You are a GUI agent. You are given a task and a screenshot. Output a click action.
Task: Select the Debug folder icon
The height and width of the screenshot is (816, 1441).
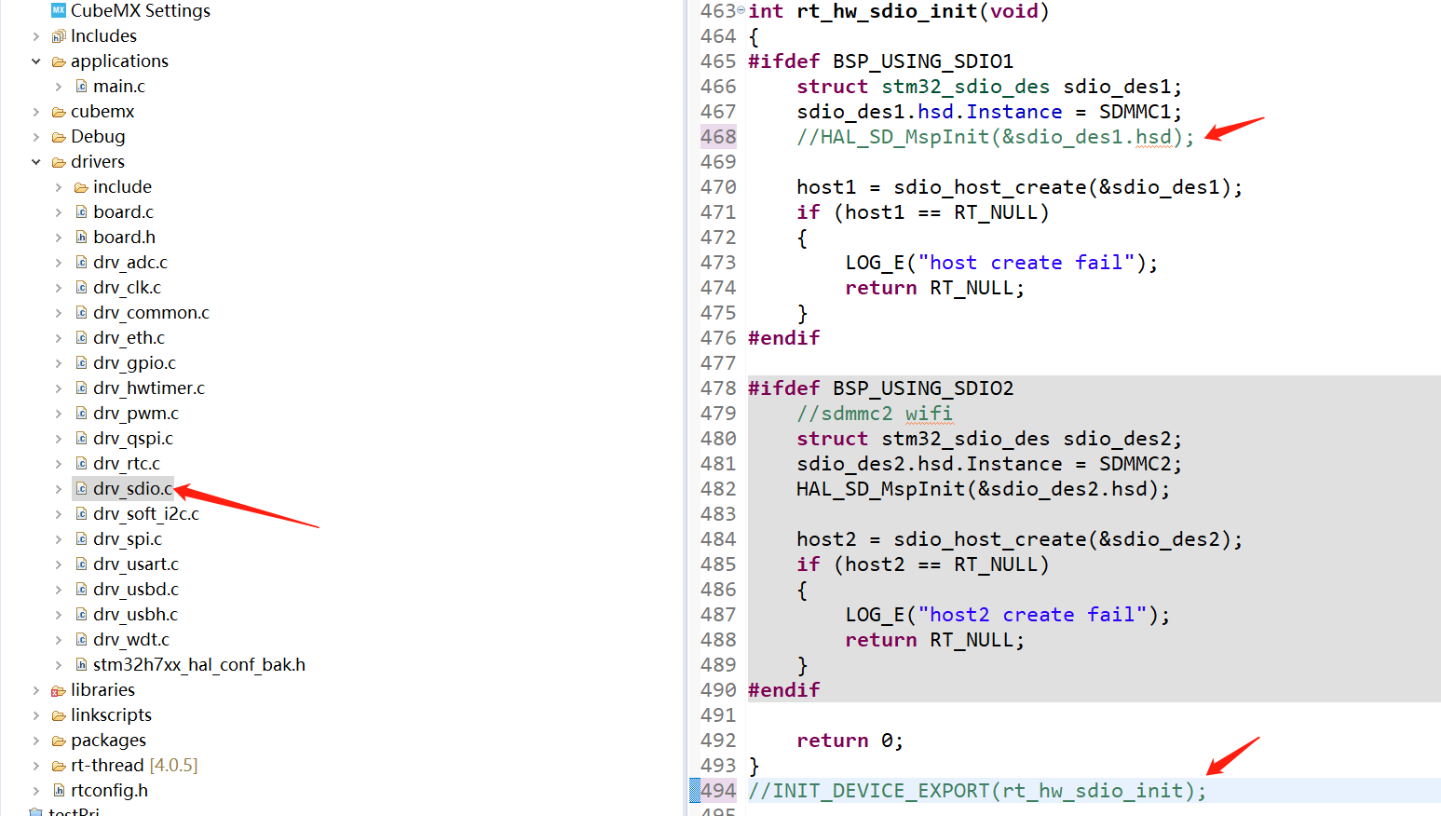coord(59,137)
